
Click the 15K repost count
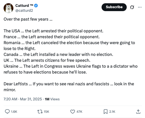tap(46, 112)
